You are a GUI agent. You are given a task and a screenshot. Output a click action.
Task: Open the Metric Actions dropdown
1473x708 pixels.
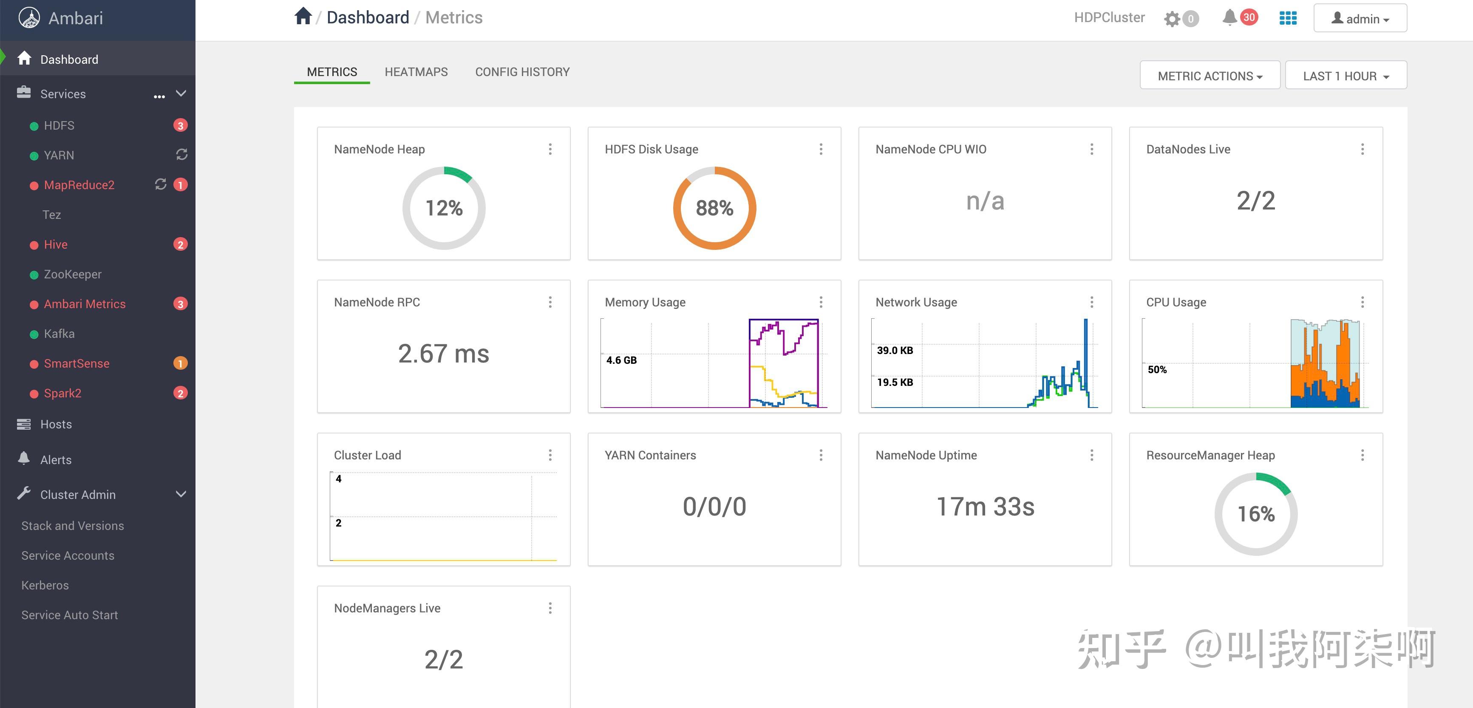pos(1210,76)
